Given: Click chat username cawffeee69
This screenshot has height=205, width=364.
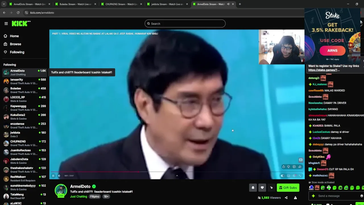Looking at the screenshot, I should click(x=316, y=91).
